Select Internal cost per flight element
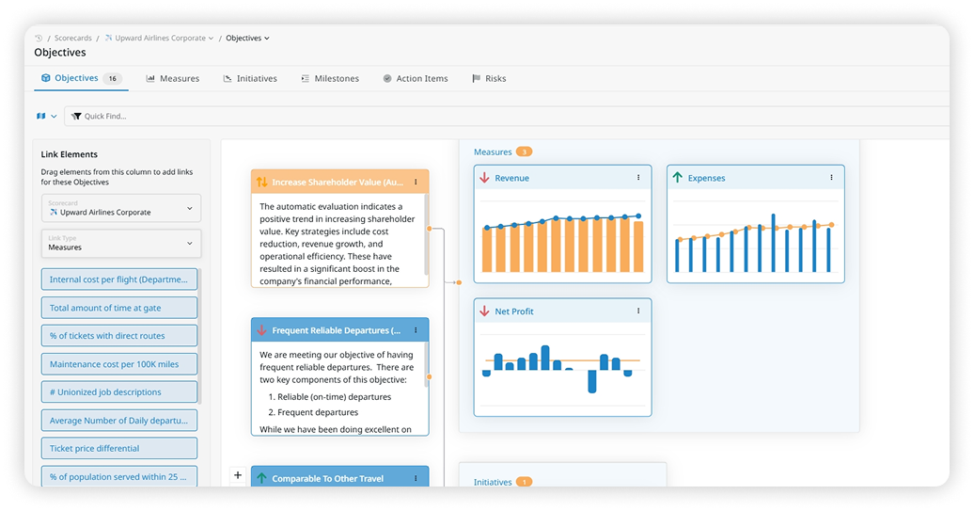The image size is (974, 511). point(119,279)
